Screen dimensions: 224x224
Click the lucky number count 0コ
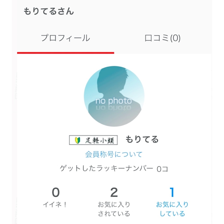[162, 169]
